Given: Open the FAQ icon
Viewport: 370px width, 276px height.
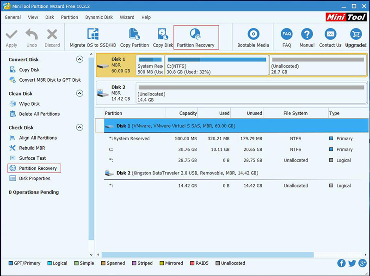Looking at the screenshot, I should tap(286, 35).
